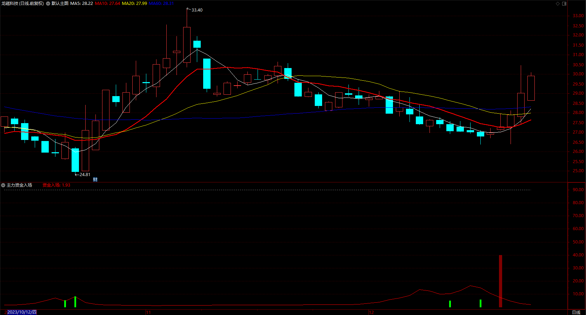The width and height of the screenshot is (586, 315).
Task: Click the 30.00 price axis label
Action: pos(578,74)
